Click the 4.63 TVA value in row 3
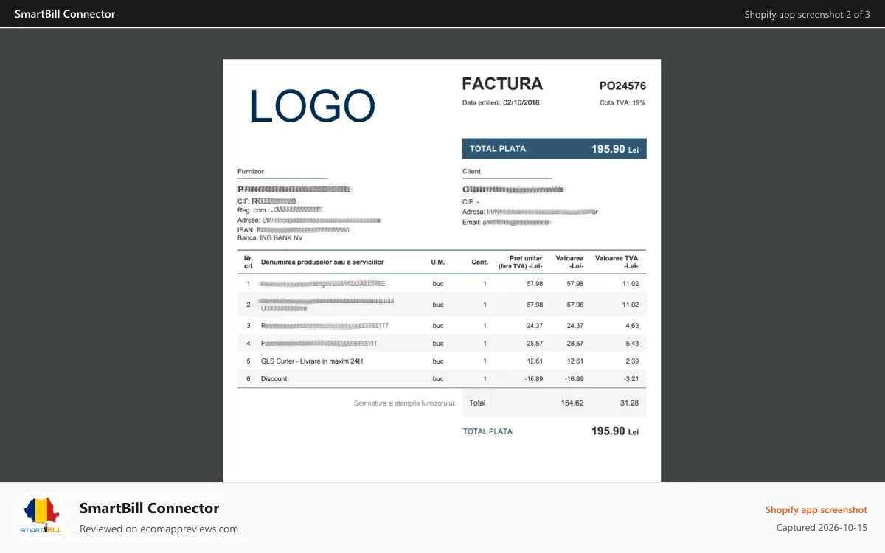Image resolution: width=885 pixels, height=553 pixels. [632, 325]
